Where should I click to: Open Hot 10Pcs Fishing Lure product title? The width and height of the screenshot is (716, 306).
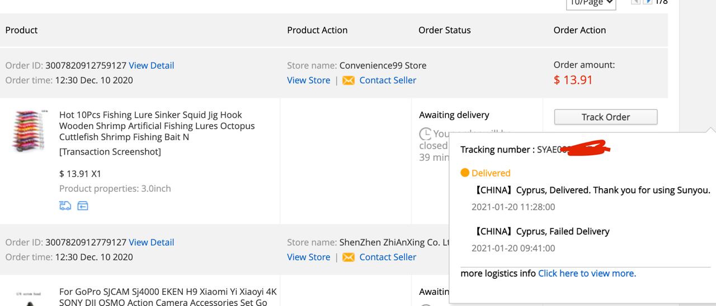157,126
